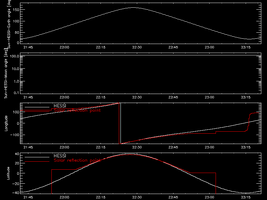Click the 'Latitude' y-axis label
Screen dimensions: 267x200
click(x=8, y=173)
